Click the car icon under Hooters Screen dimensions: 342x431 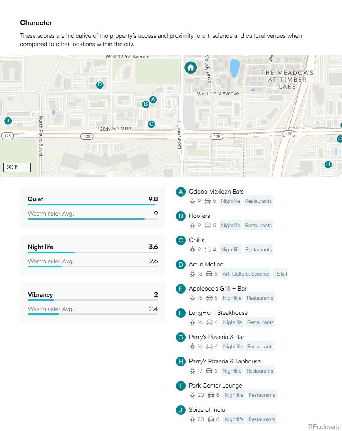pyautogui.click(x=208, y=226)
